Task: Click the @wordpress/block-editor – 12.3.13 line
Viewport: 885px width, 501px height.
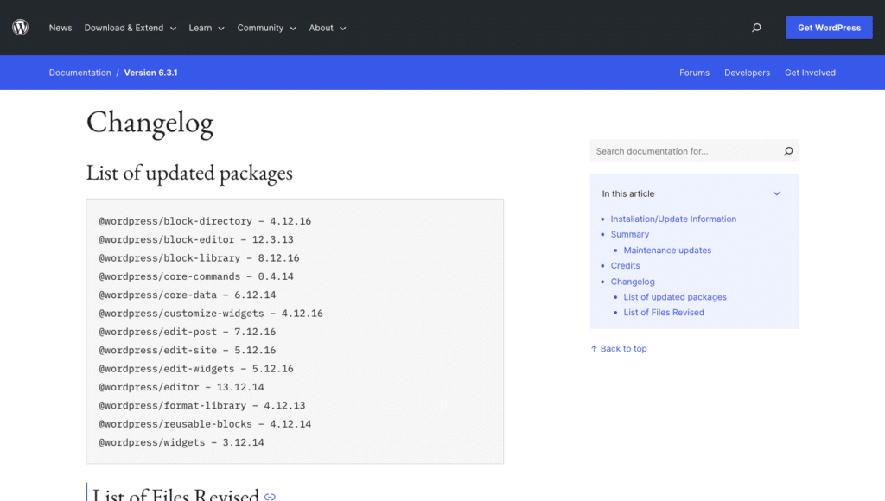Action: click(196, 240)
